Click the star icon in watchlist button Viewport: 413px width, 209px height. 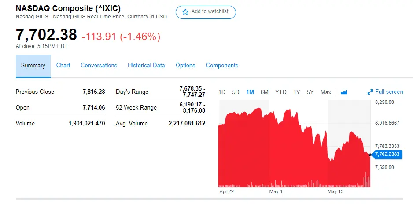pyautogui.click(x=185, y=12)
